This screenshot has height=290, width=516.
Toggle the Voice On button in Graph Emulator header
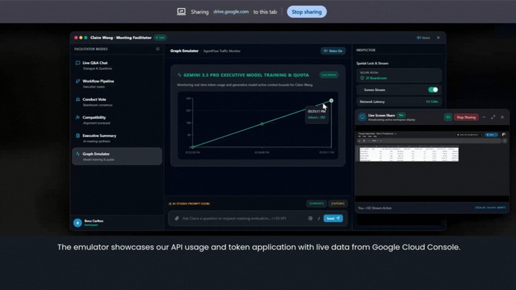click(333, 51)
